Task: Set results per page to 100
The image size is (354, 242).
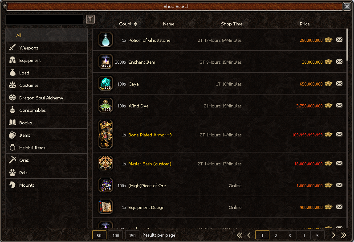Action: tap(116, 235)
